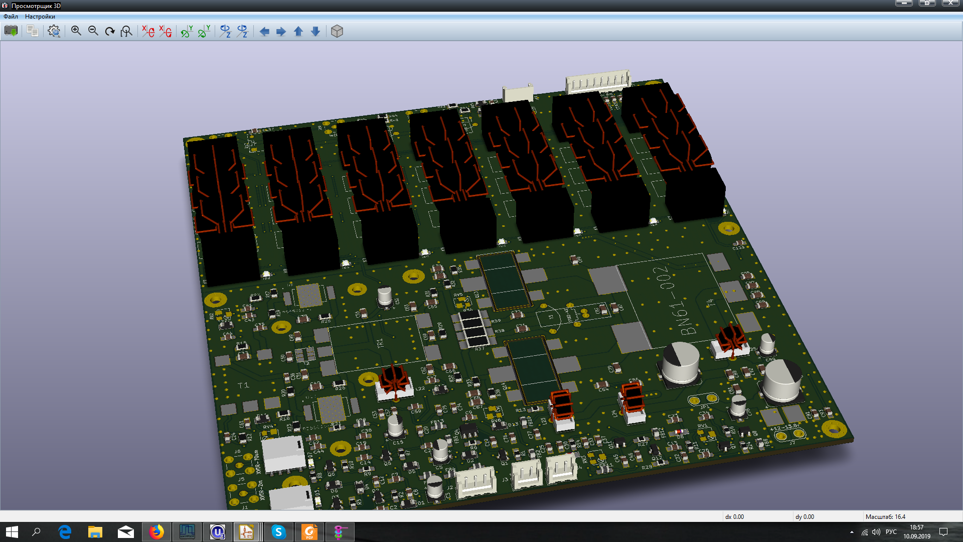Rotate clockwise around Y axis
The image size is (963, 542).
187,31
